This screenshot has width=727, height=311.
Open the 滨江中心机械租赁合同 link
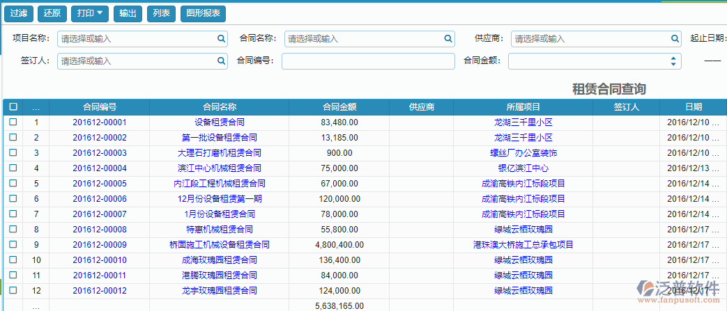pyautogui.click(x=220, y=168)
